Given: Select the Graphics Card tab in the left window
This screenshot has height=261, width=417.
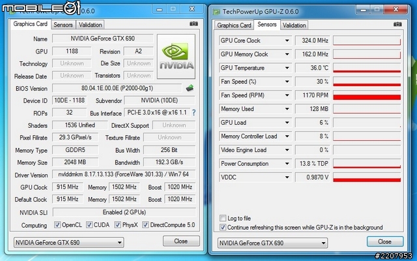Looking at the screenshot, I should click(x=31, y=24).
